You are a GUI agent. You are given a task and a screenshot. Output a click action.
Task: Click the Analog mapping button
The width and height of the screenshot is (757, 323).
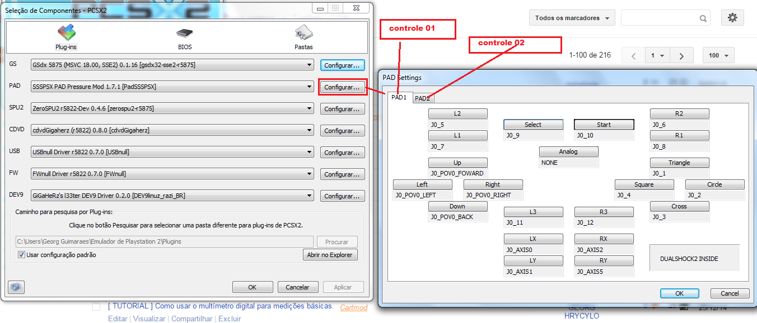[569, 151]
